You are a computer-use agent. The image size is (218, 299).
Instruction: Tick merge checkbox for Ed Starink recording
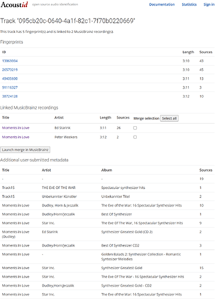(x=135, y=128)
